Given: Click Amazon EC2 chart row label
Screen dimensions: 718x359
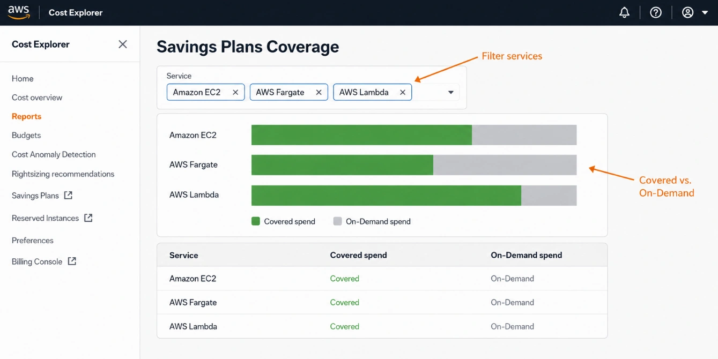Looking at the screenshot, I should click(193, 135).
